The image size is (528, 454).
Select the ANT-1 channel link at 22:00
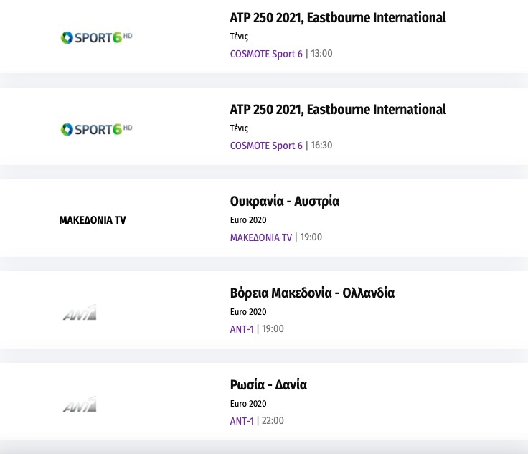(242, 422)
